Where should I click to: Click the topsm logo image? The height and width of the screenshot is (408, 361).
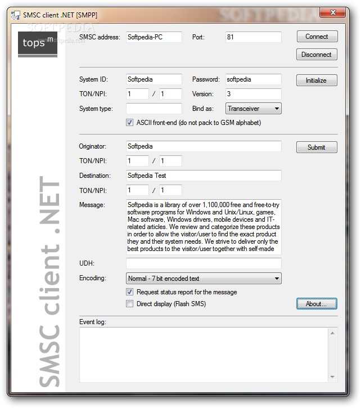click(38, 44)
